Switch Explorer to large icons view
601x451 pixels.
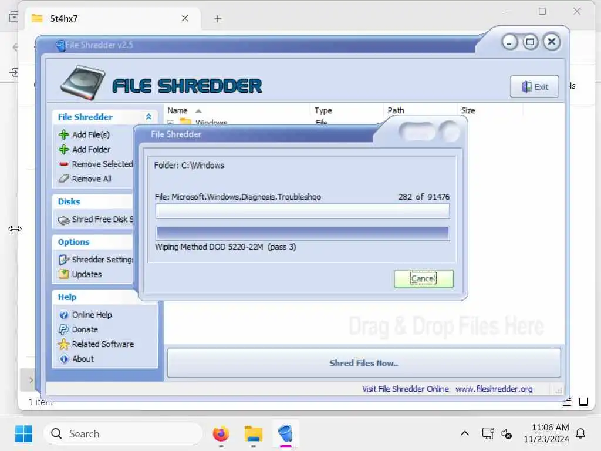click(x=583, y=402)
